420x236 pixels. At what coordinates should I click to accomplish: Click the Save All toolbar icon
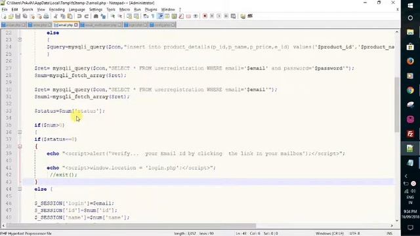[25, 16]
